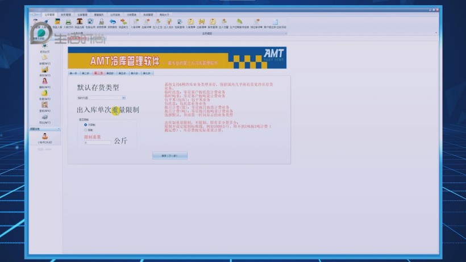Viewport: 466px width, 262px height.
Task: Click the AMT冷库管理软件 banner image
Action: tap(177, 57)
